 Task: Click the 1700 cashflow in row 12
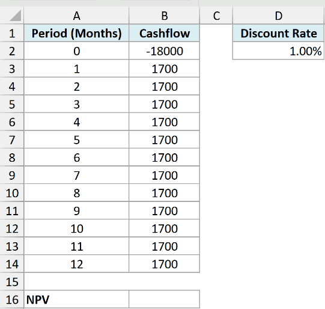165,228
